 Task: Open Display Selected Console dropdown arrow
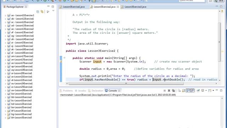click(206, 91)
